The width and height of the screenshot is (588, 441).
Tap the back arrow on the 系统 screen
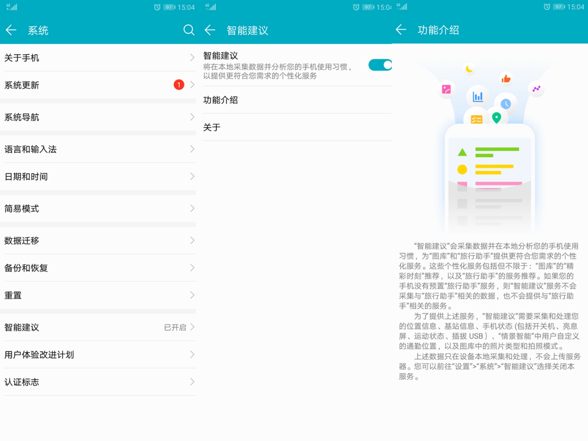11,30
